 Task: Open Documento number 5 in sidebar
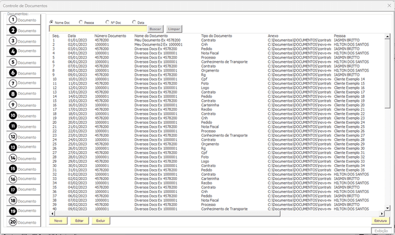[23, 62]
